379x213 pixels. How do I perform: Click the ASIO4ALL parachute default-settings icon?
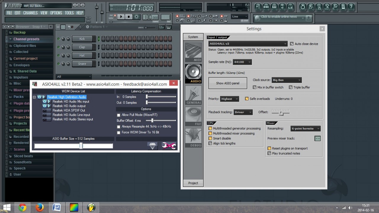tap(153, 145)
